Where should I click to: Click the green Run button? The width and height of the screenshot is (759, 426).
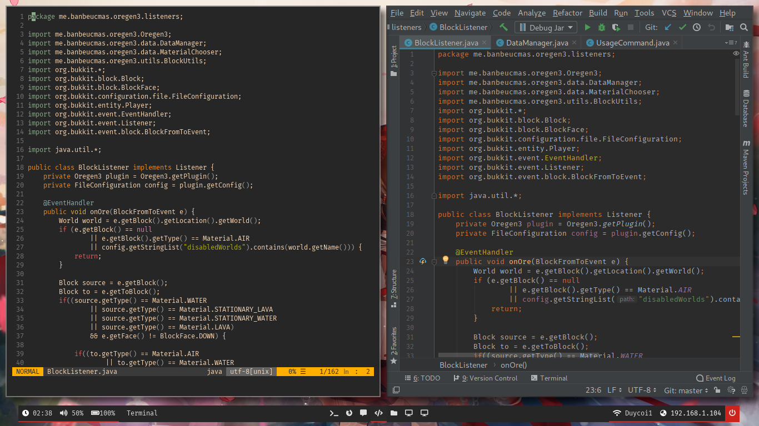click(x=587, y=27)
